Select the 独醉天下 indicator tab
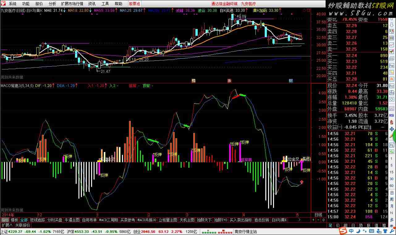The image size is (396, 235). click(x=204, y=220)
